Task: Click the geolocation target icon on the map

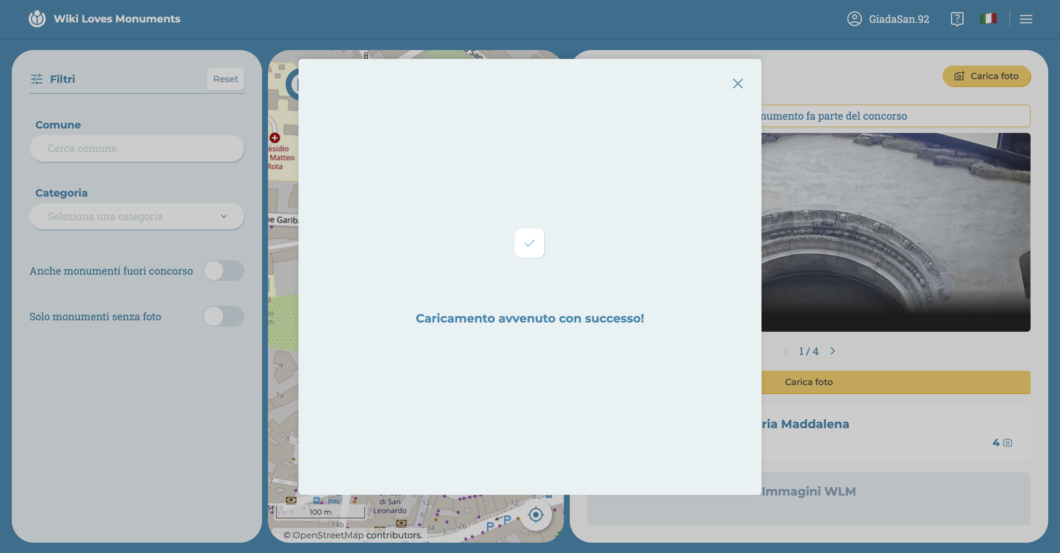Action: tap(536, 514)
